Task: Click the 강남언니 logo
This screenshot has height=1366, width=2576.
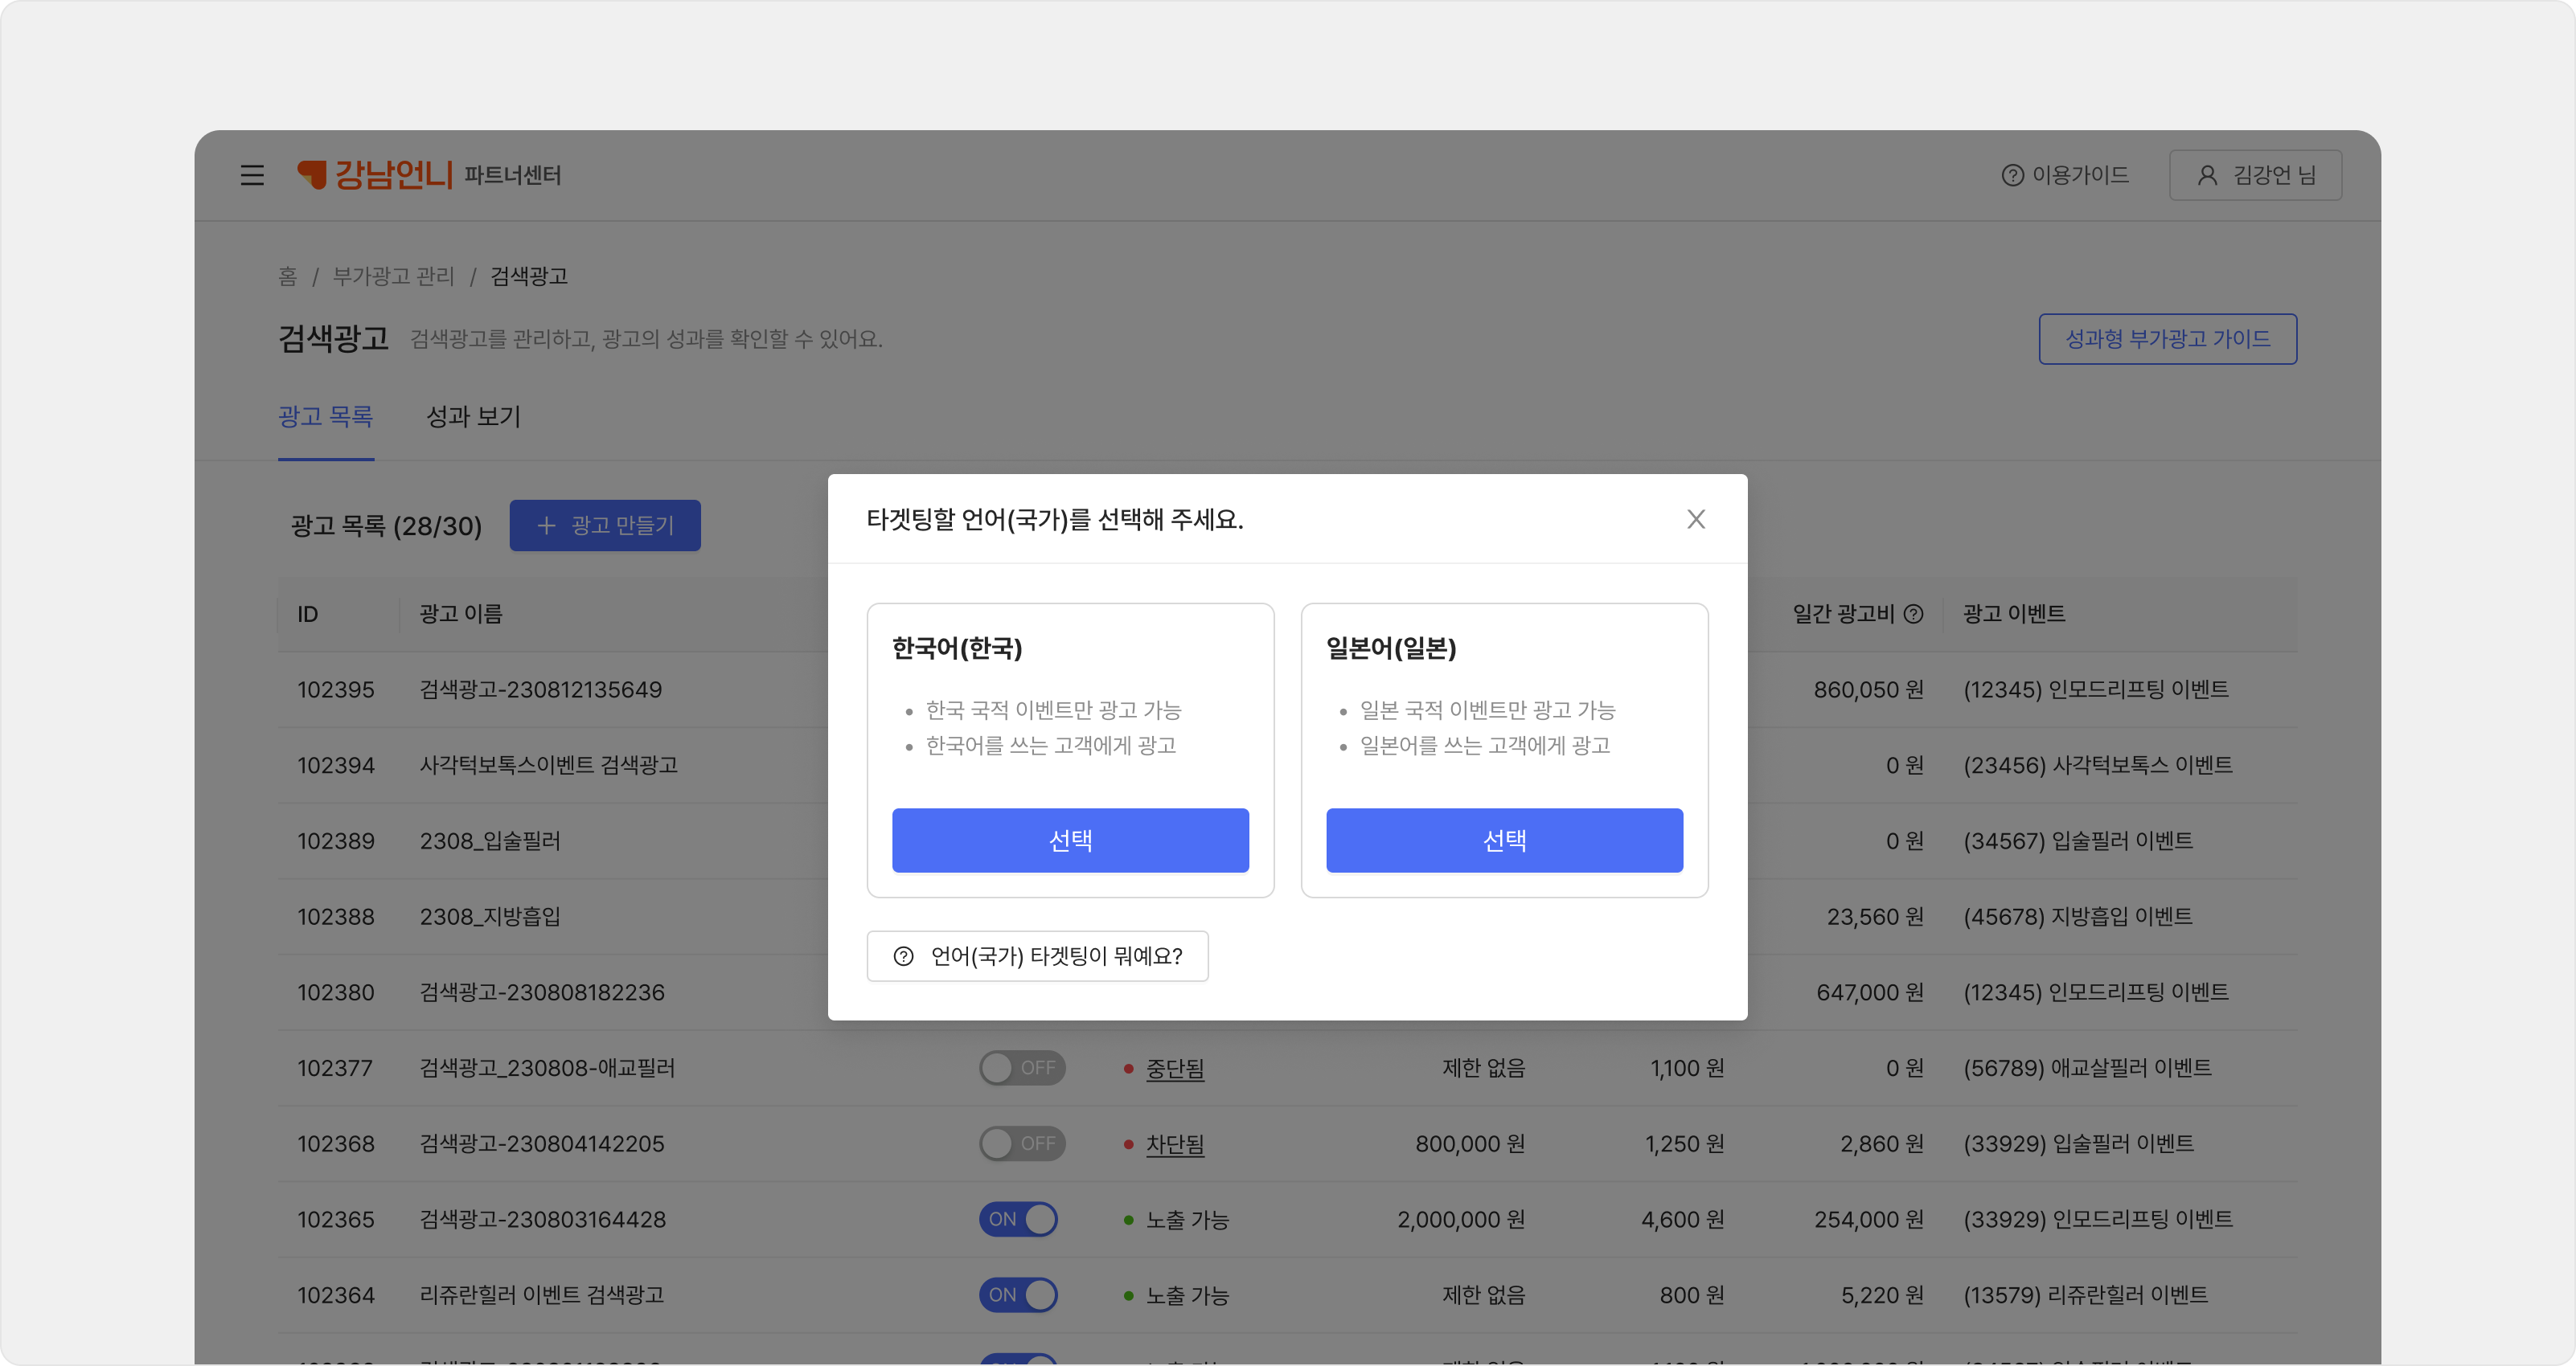Action: pos(375,175)
